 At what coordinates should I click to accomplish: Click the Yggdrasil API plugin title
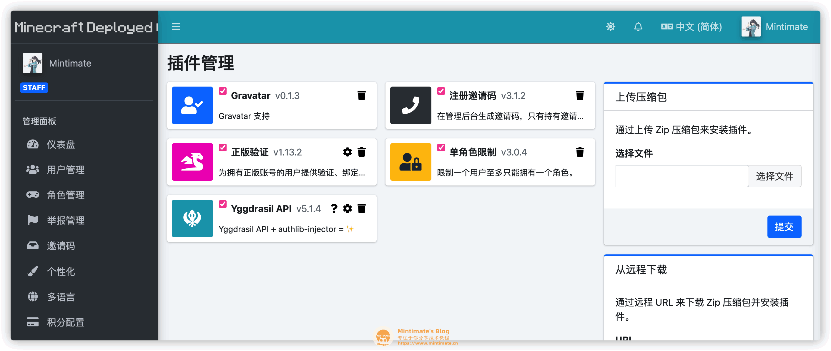261,208
